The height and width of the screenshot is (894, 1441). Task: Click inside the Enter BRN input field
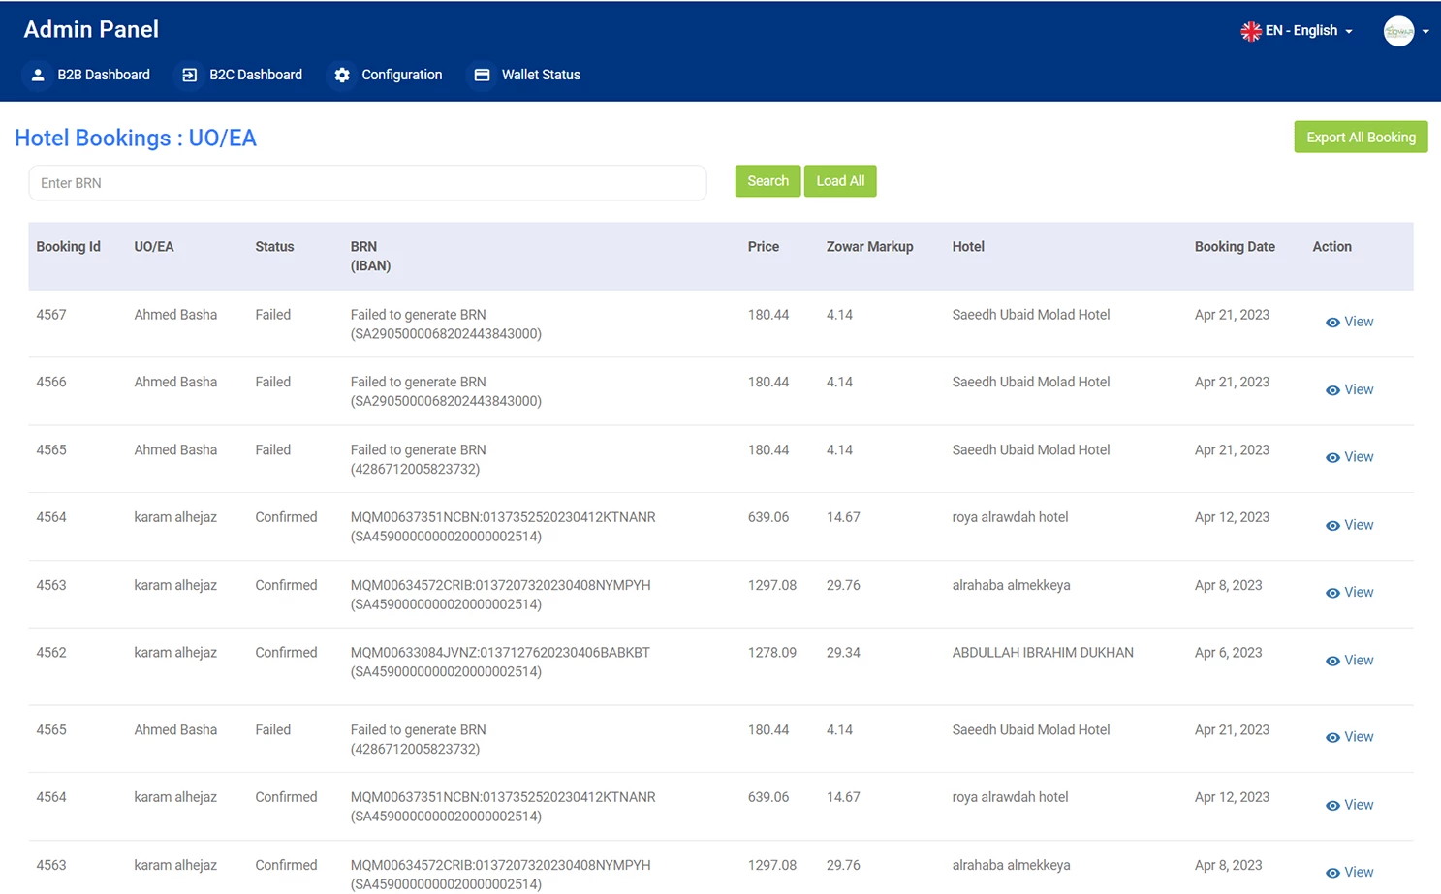(x=367, y=182)
